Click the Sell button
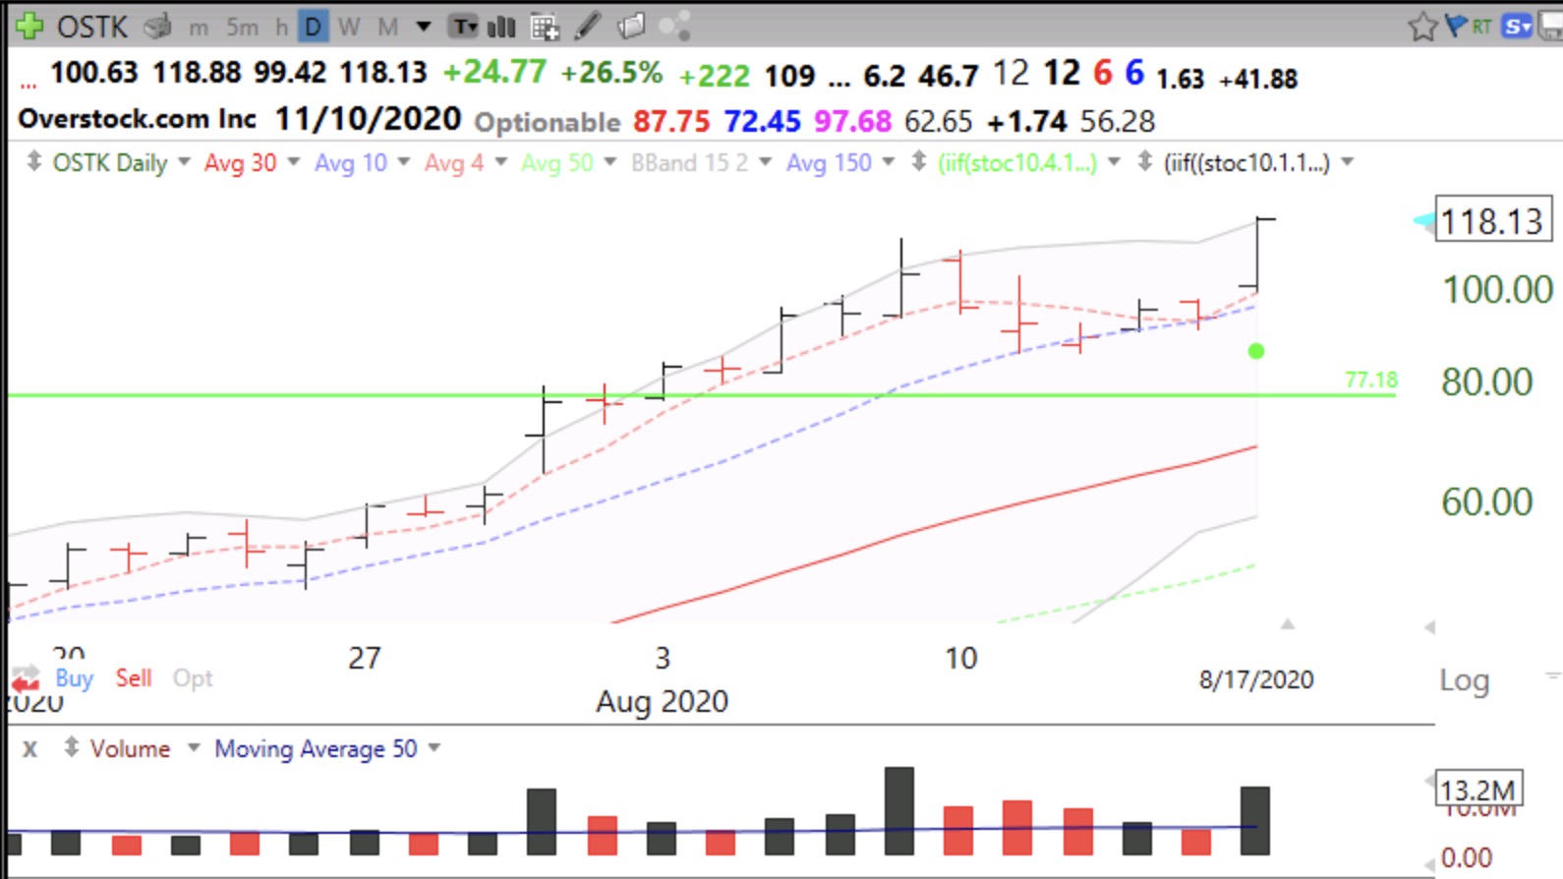 (x=134, y=678)
